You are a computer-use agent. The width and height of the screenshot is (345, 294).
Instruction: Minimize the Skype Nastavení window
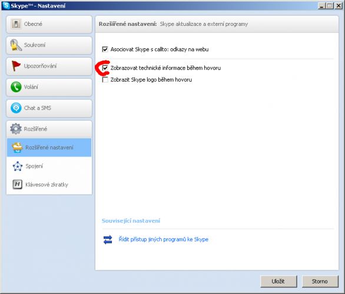[321, 5]
